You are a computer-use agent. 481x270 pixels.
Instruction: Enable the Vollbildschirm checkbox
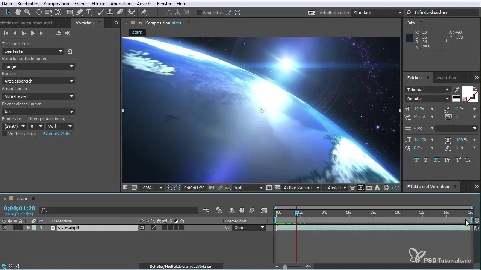coord(5,134)
